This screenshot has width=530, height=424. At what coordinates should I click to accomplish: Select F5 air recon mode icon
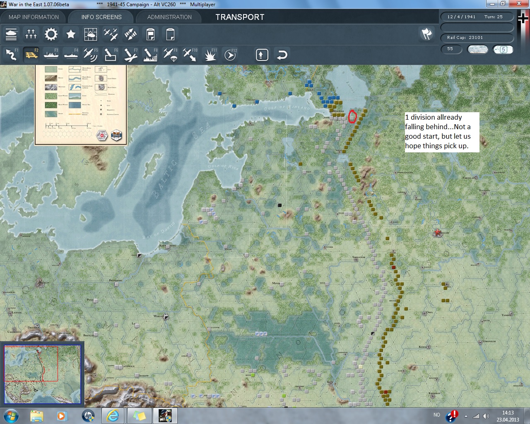91,55
